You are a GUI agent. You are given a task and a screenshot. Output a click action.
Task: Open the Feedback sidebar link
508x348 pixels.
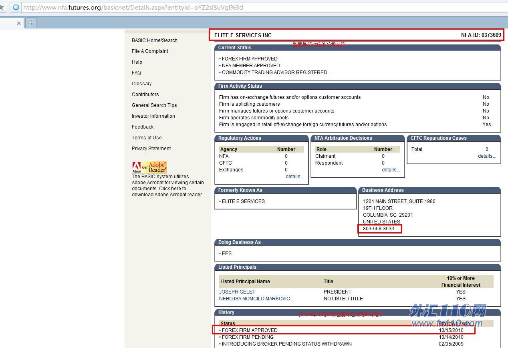pyautogui.click(x=143, y=127)
